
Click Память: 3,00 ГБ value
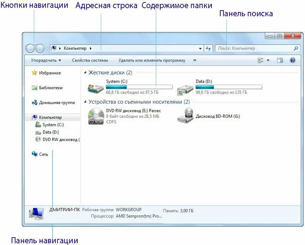tap(187, 210)
